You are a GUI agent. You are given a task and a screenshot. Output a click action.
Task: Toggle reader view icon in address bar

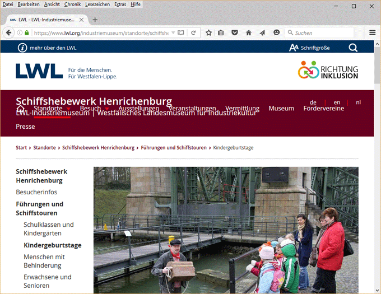point(181,32)
